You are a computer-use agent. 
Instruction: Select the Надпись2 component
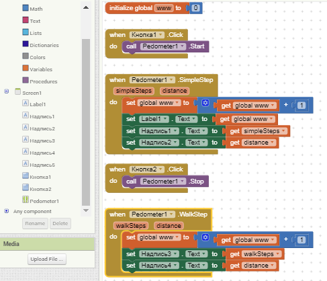38,128
